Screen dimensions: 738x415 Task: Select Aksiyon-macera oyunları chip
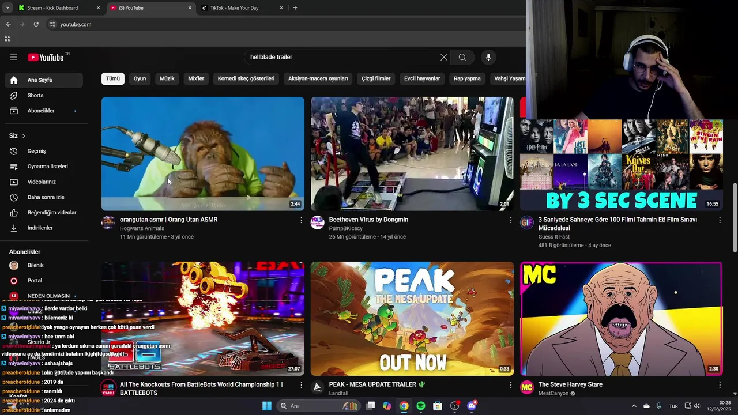(318, 78)
